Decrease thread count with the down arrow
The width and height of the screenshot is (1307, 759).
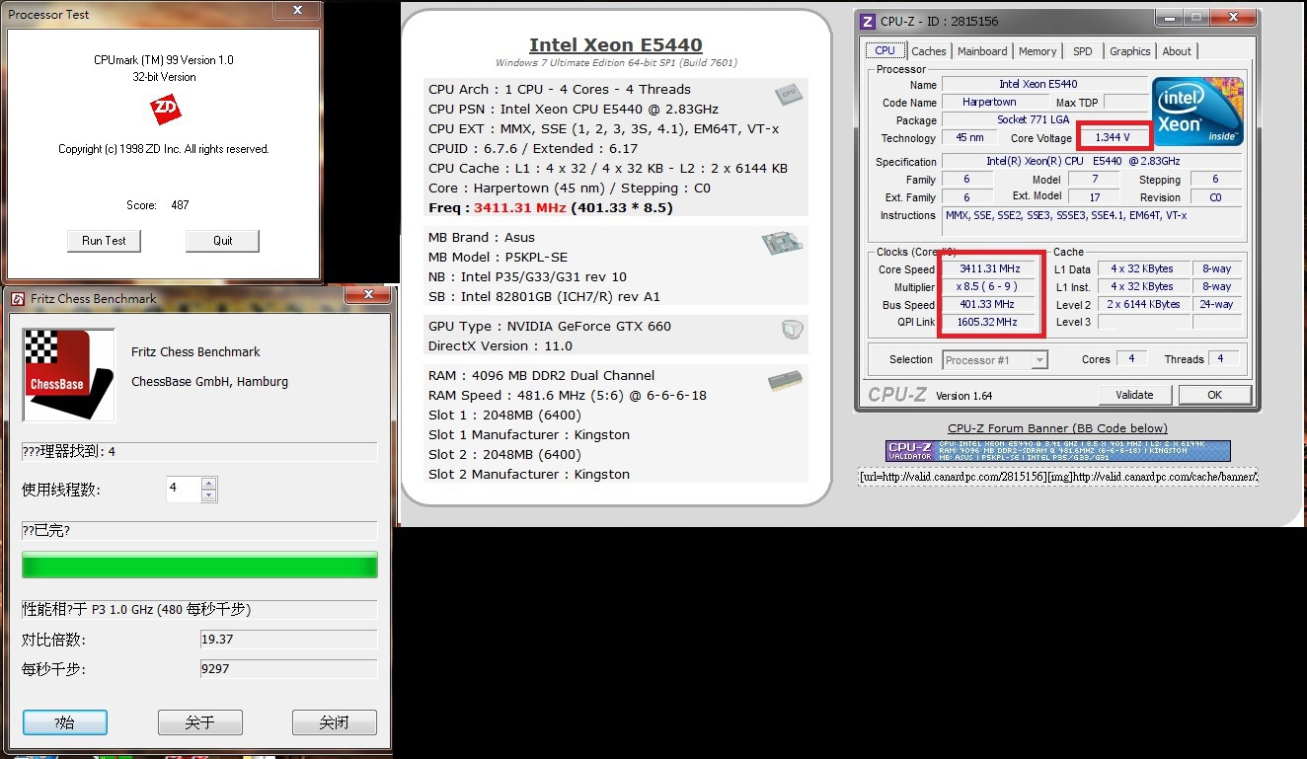click(208, 494)
